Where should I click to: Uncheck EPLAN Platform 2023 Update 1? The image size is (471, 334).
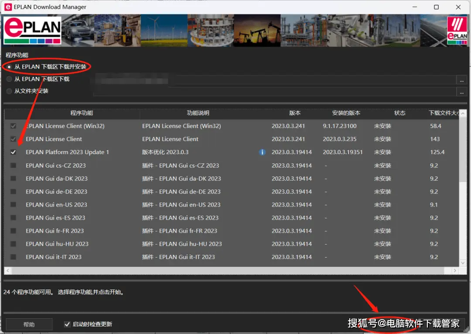[13, 152]
